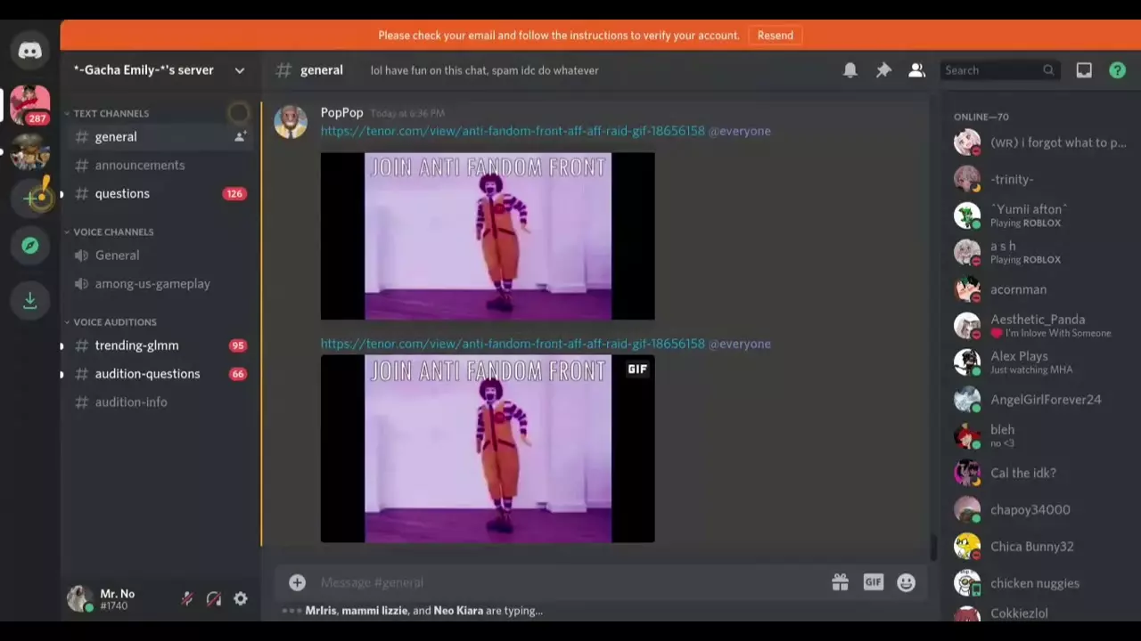
Task: Open notification bell settings
Action: pos(850,70)
